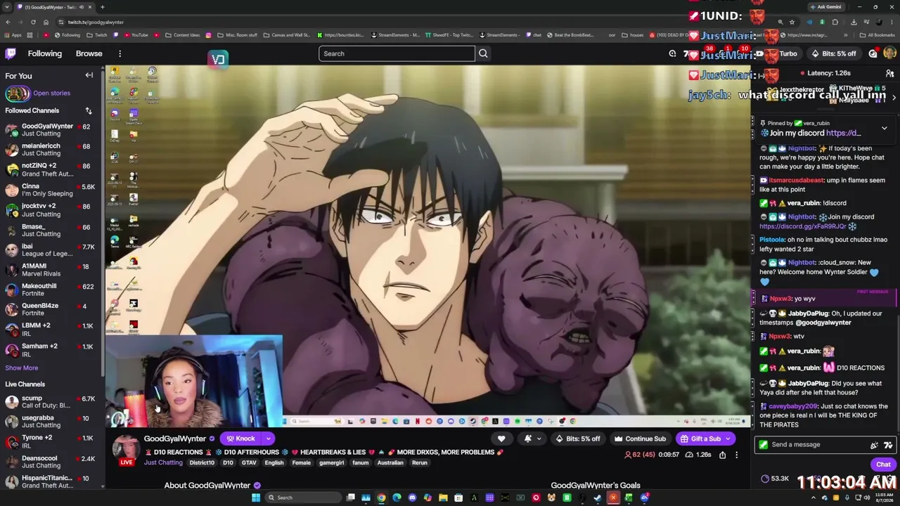Reload the Twitch page
Viewport: 900px width, 506px height.
33,22
